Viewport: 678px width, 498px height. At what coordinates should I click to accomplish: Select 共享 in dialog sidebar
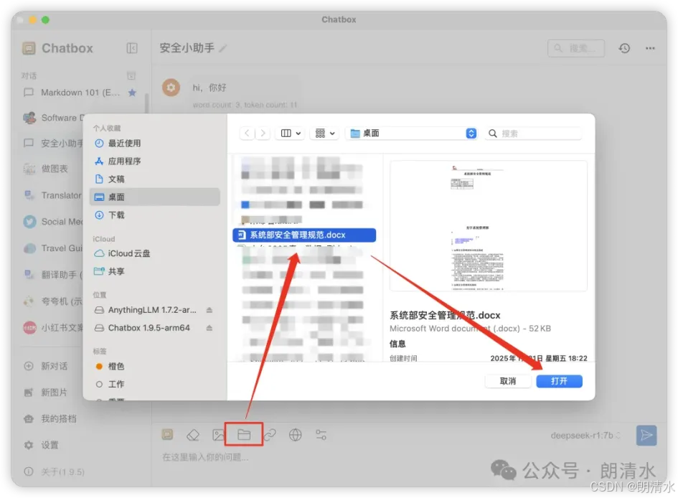click(155, 271)
